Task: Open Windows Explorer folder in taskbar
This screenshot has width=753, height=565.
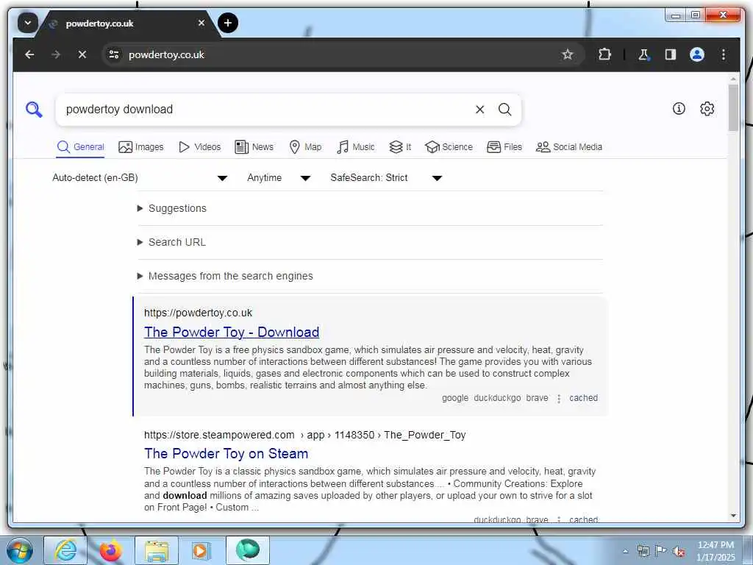Action: [x=157, y=550]
